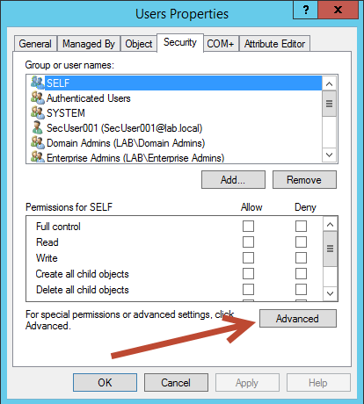Tick Allow checkbox for Full control
The image size is (364, 404).
point(248,227)
